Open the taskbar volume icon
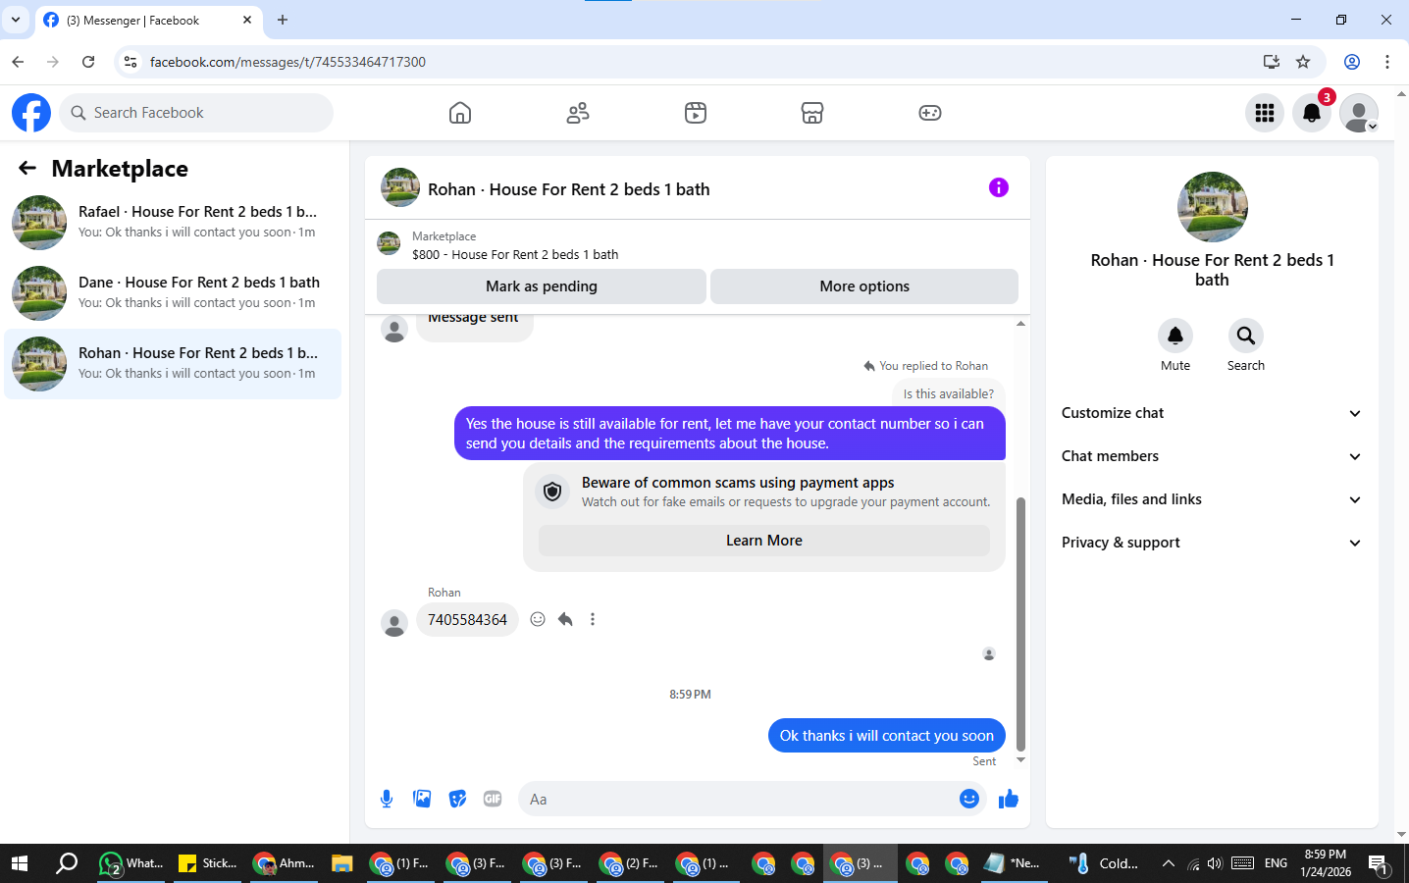Viewport: 1409px width, 883px height. pyautogui.click(x=1215, y=863)
